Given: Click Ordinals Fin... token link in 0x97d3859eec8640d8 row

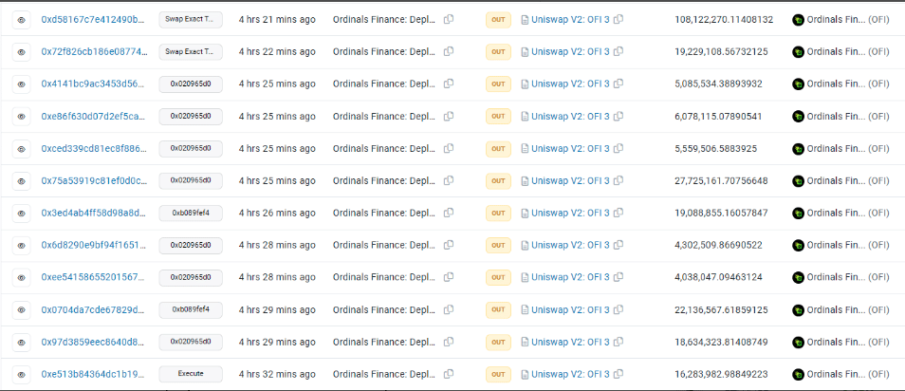Looking at the screenshot, I should point(836,342).
